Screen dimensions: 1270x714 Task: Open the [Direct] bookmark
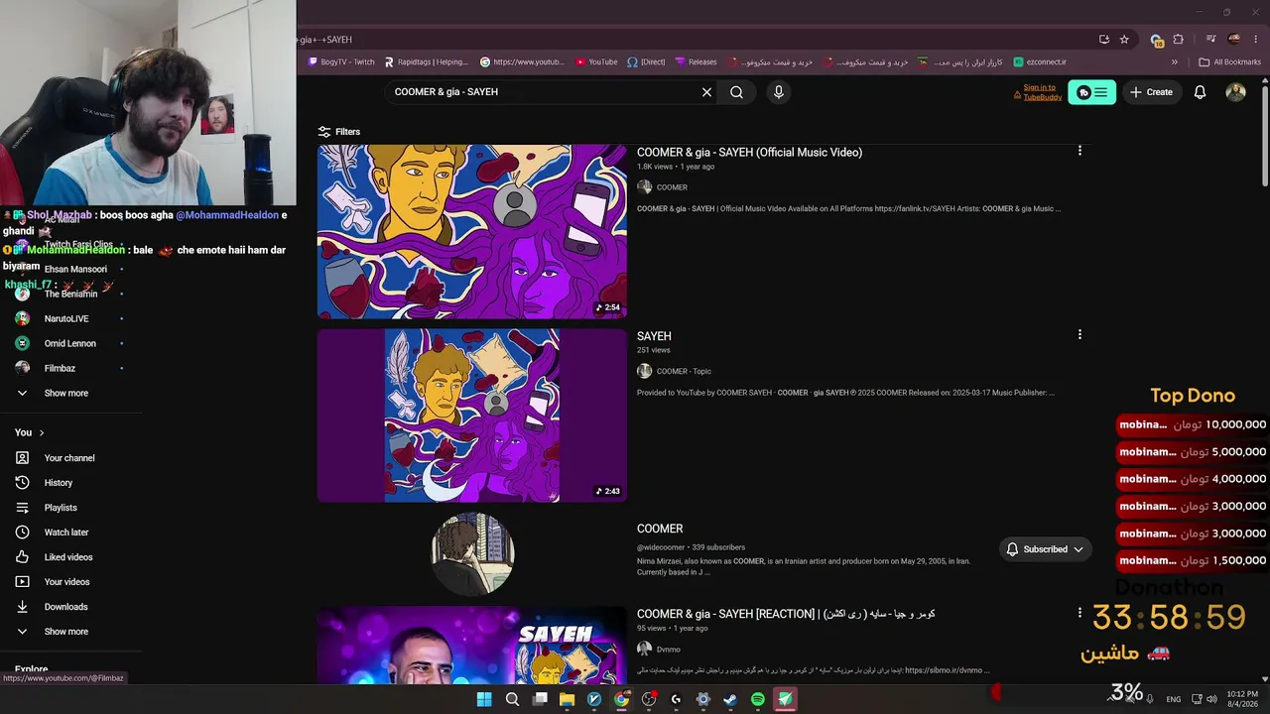(x=646, y=62)
